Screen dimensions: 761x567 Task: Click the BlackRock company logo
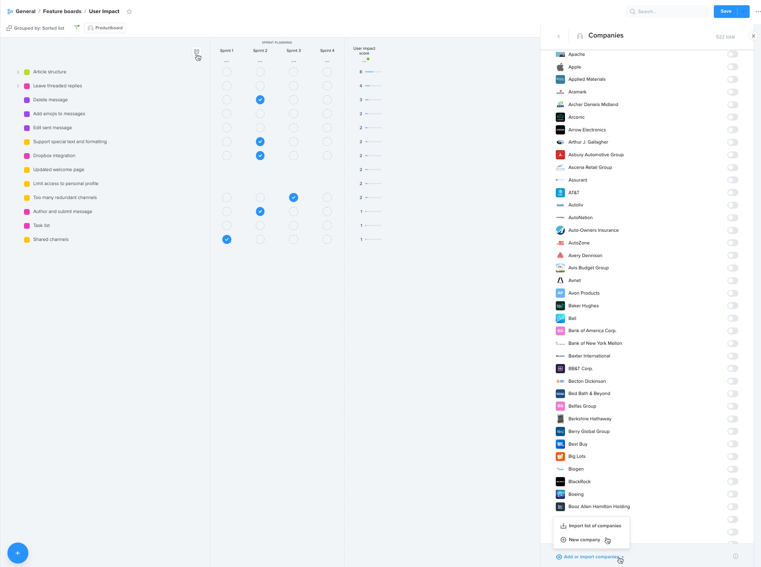560,481
